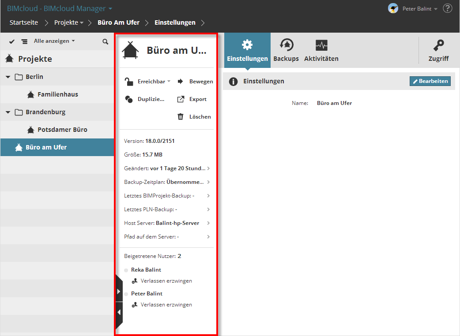
Task: Click the Größe 15.7 MB text
Action: tap(143, 154)
